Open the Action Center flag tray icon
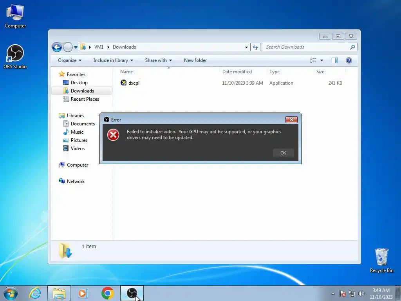The image size is (401, 301). tap(343, 294)
